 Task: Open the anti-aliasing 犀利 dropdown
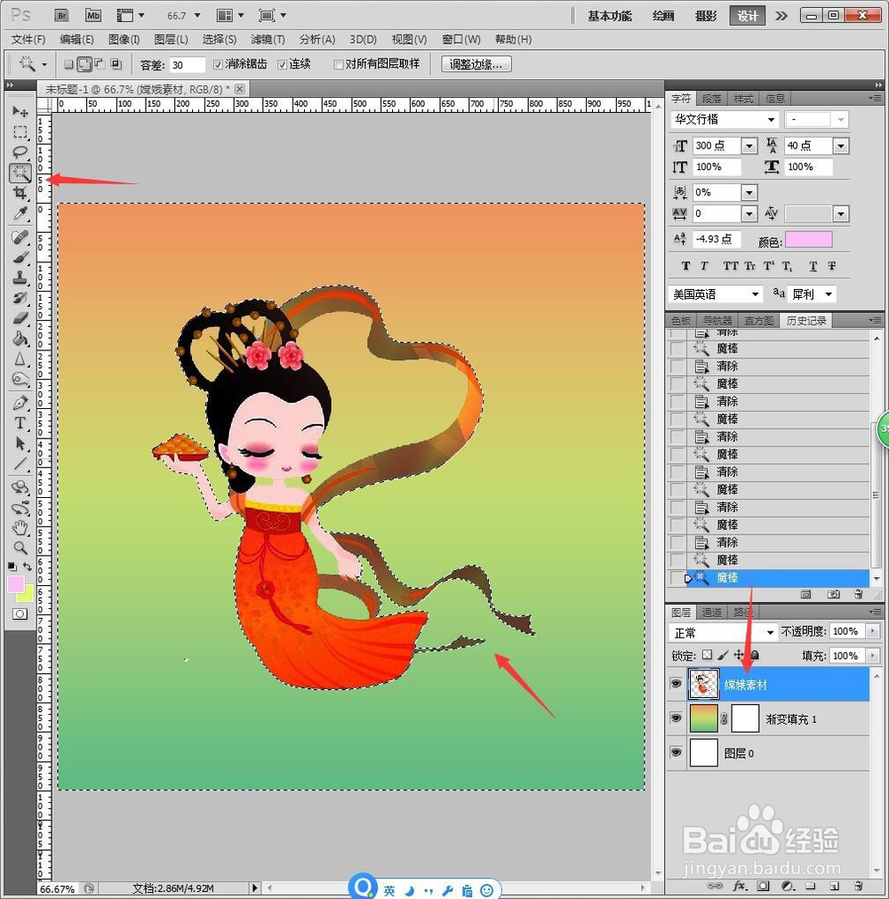pyautogui.click(x=829, y=294)
